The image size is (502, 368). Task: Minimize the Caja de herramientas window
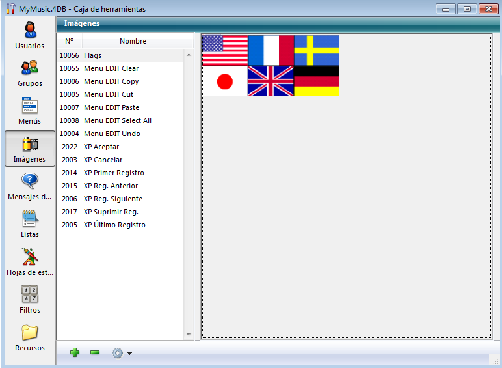(x=445, y=8)
